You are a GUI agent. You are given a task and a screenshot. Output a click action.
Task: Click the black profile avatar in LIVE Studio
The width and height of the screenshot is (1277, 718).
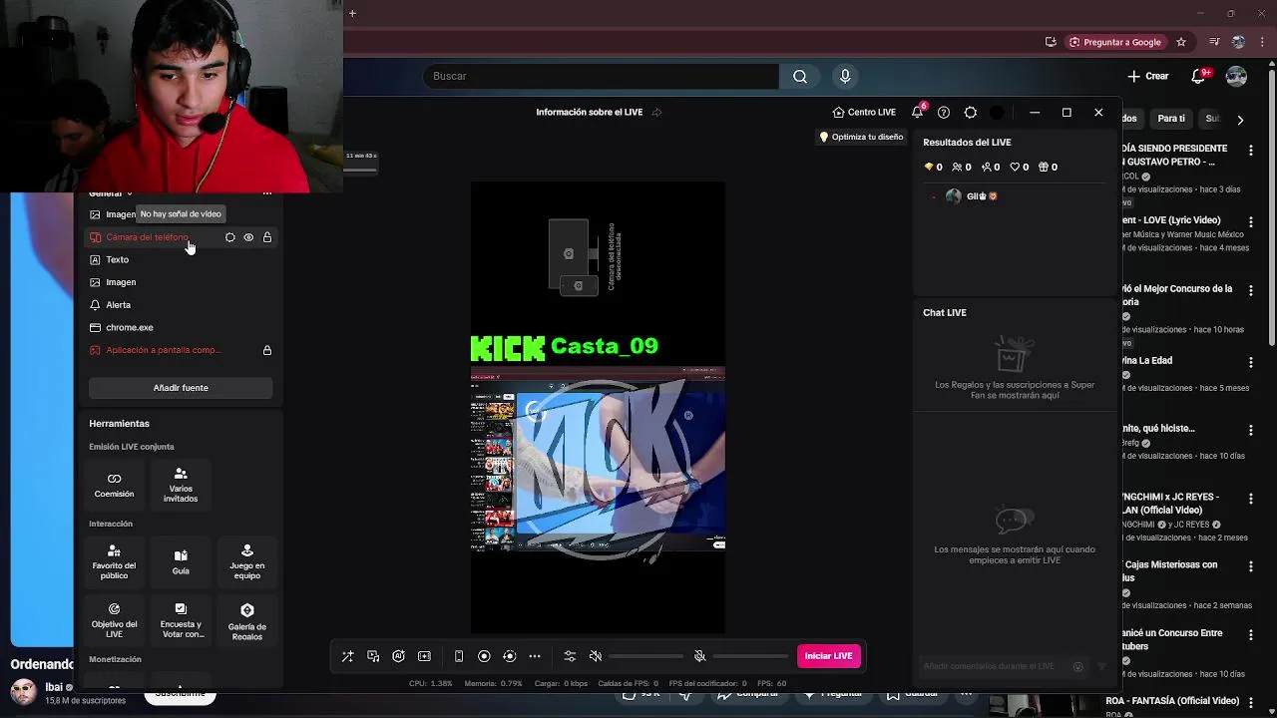pos(997,113)
